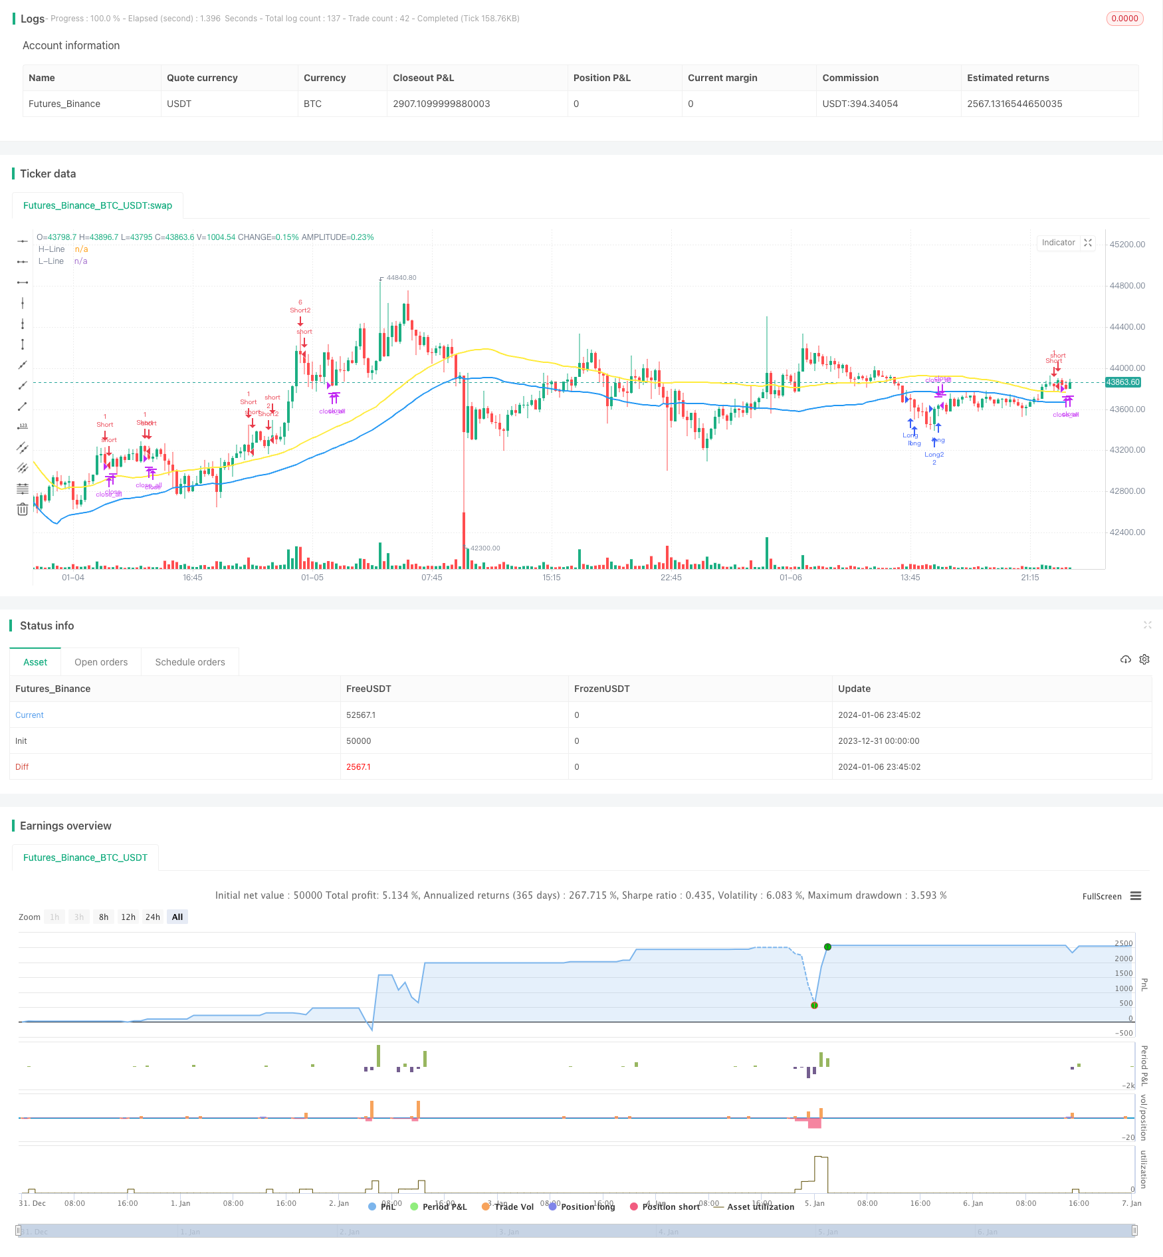The height and width of the screenshot is (1257, 1163).
Task: Set earnings chart zoom to All
Action: point(177,917)
